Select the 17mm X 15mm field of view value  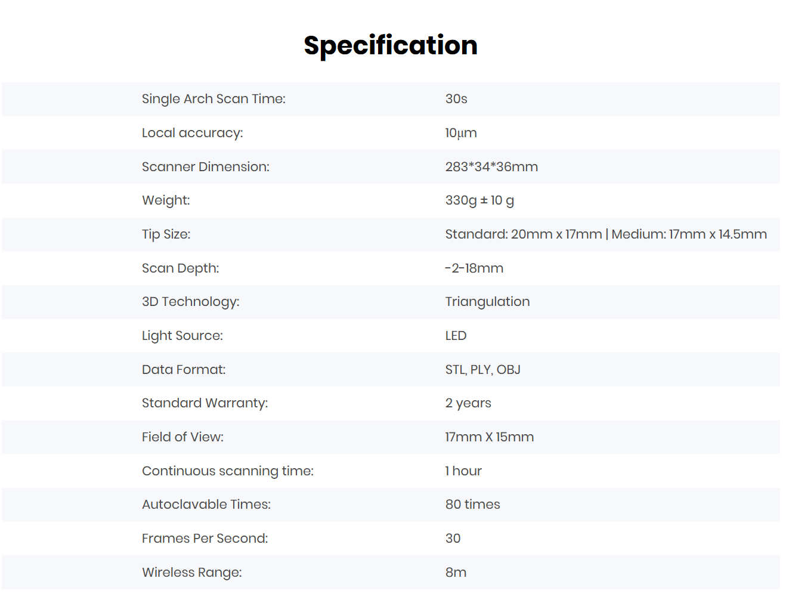[489, 437]
